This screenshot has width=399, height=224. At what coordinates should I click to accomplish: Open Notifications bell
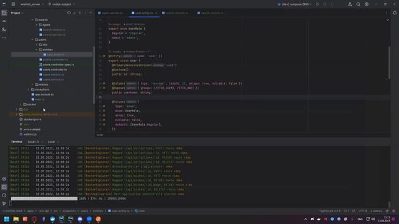pos(395,13)
